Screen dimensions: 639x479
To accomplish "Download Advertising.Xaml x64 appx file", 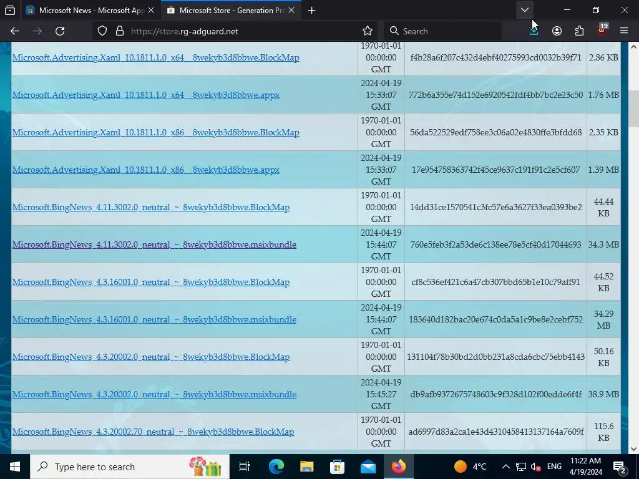I will 146,95.
